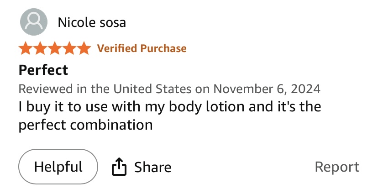
Task: Click the Share label text
Action: pos(152,167)
